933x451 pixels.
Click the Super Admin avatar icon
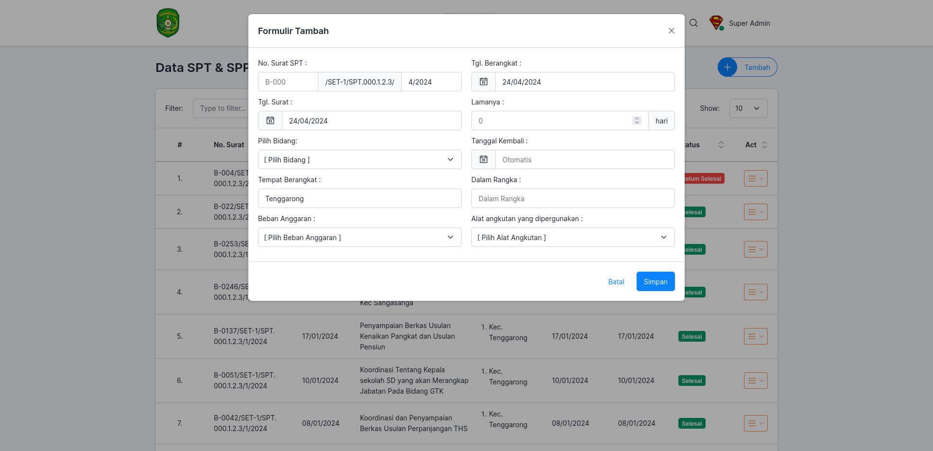click(716, 23)
